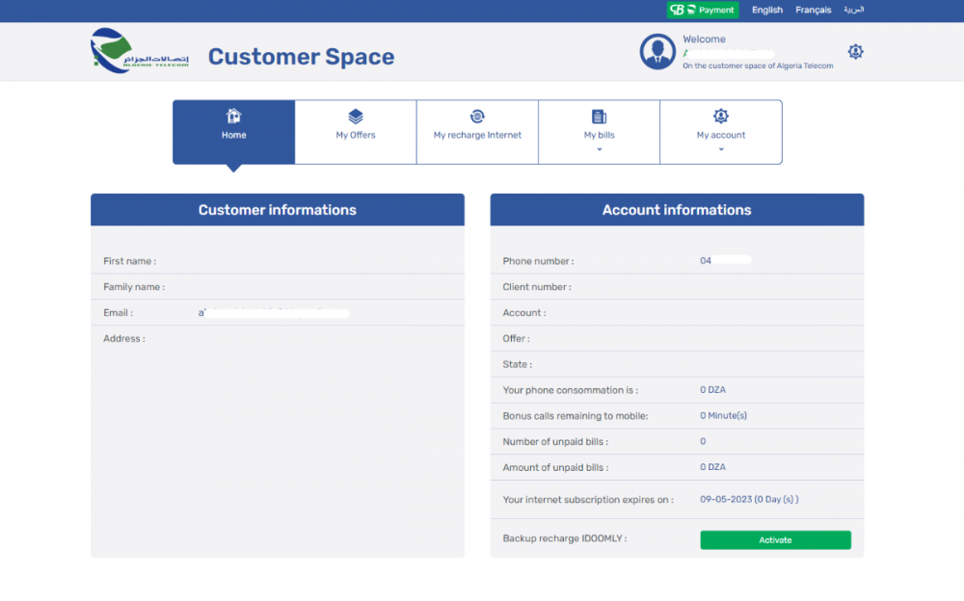
Task: Click the recharge Internet globe icon
Action: click(x=477, y=117)
